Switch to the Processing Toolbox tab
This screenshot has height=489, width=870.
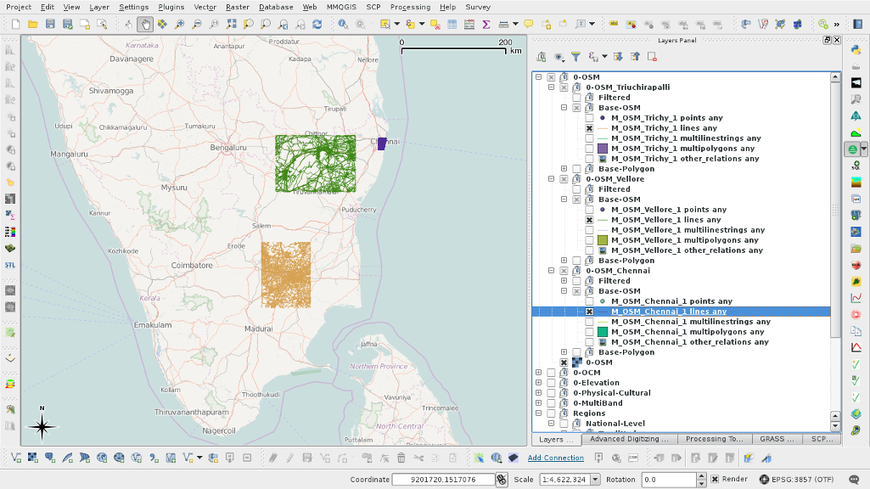(x=715, y=439)
